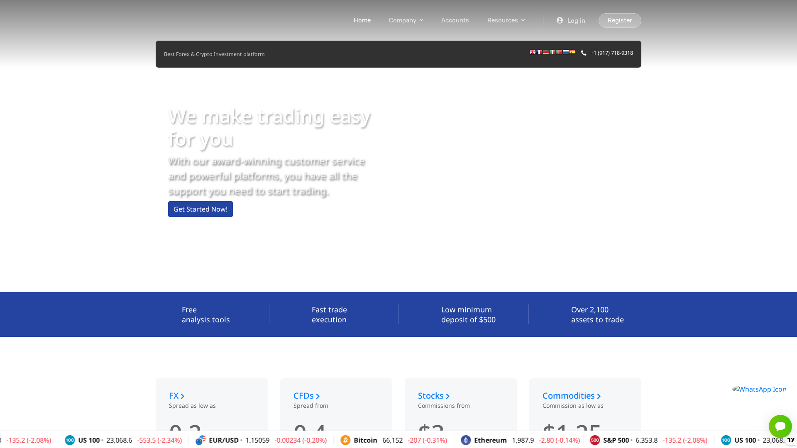Image resolution: width=797 pixels, height=448 pixels.
Task: Open the CFDs section via its arrow
Action: point(318,396)
